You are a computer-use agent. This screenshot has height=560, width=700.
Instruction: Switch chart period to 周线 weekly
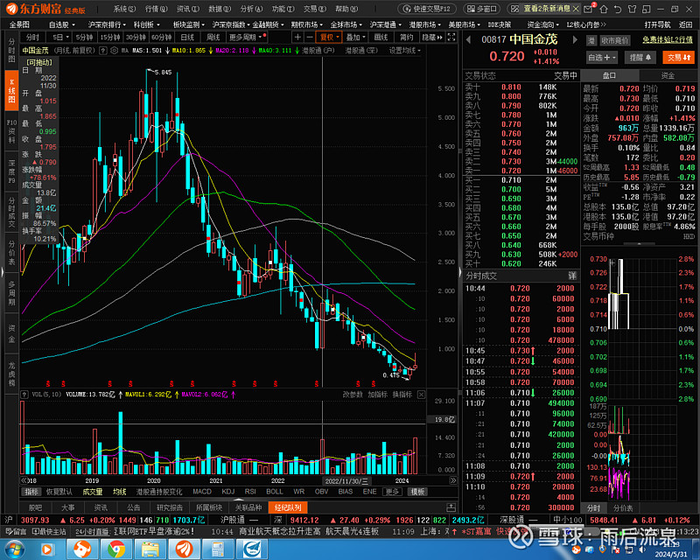click(x=213, y=38)
